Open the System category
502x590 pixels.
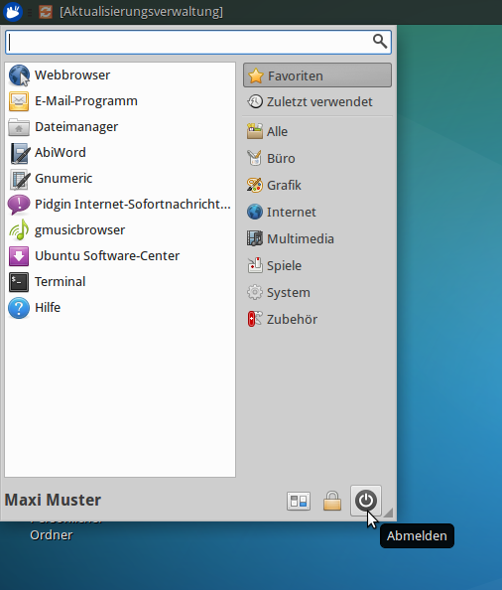pyautogui.click(x=317, y=293)
